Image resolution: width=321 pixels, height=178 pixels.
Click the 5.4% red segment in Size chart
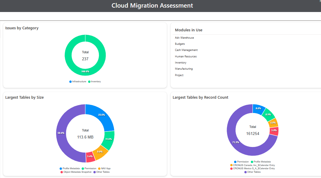coord(90,157)
